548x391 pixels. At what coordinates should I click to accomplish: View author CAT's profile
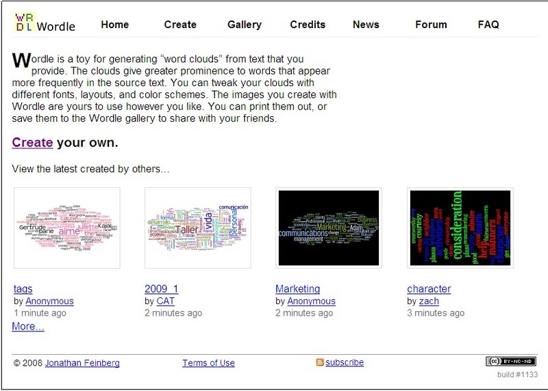(x=165, y=301)
